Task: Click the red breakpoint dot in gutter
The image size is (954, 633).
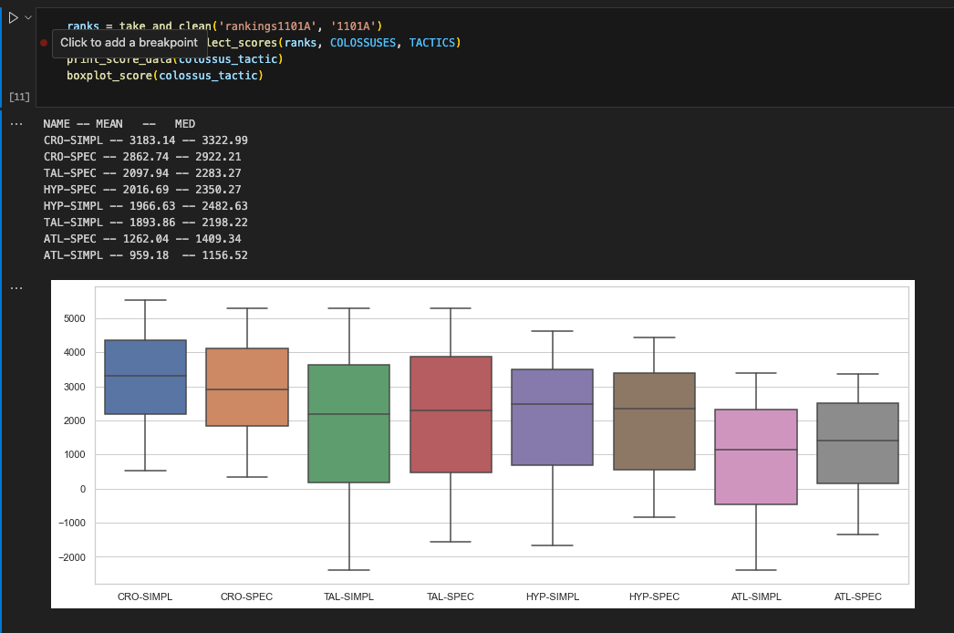Action: click(x=44, y=43)
